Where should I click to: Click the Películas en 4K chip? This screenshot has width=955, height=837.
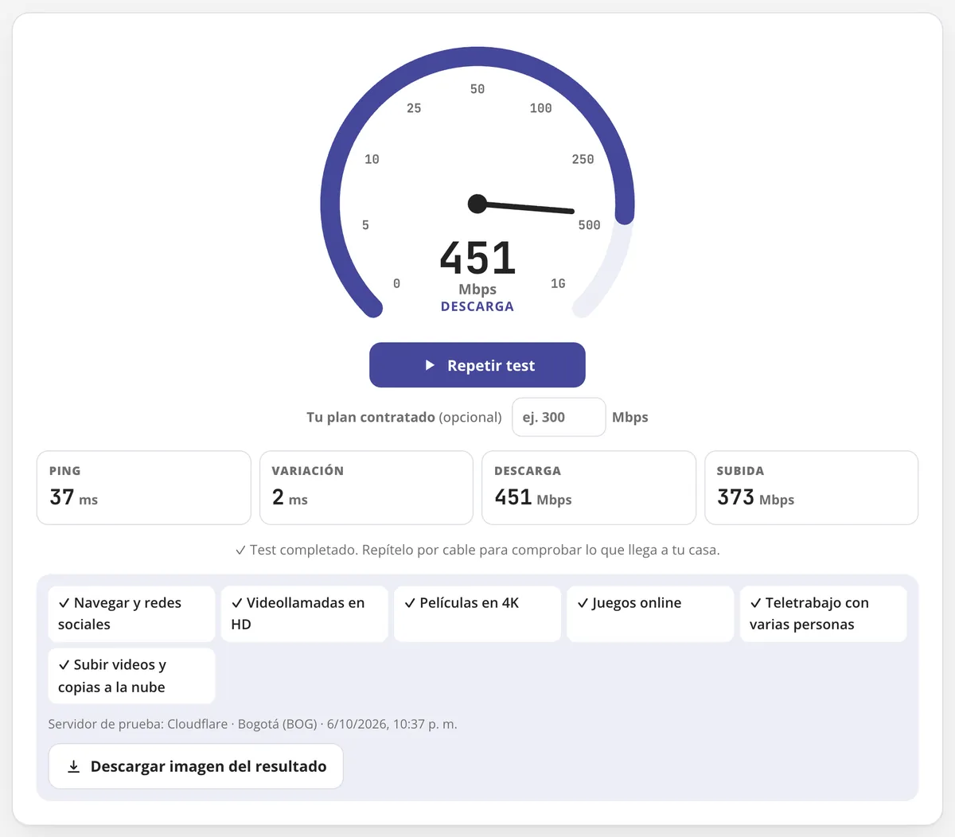coord(477,613)
